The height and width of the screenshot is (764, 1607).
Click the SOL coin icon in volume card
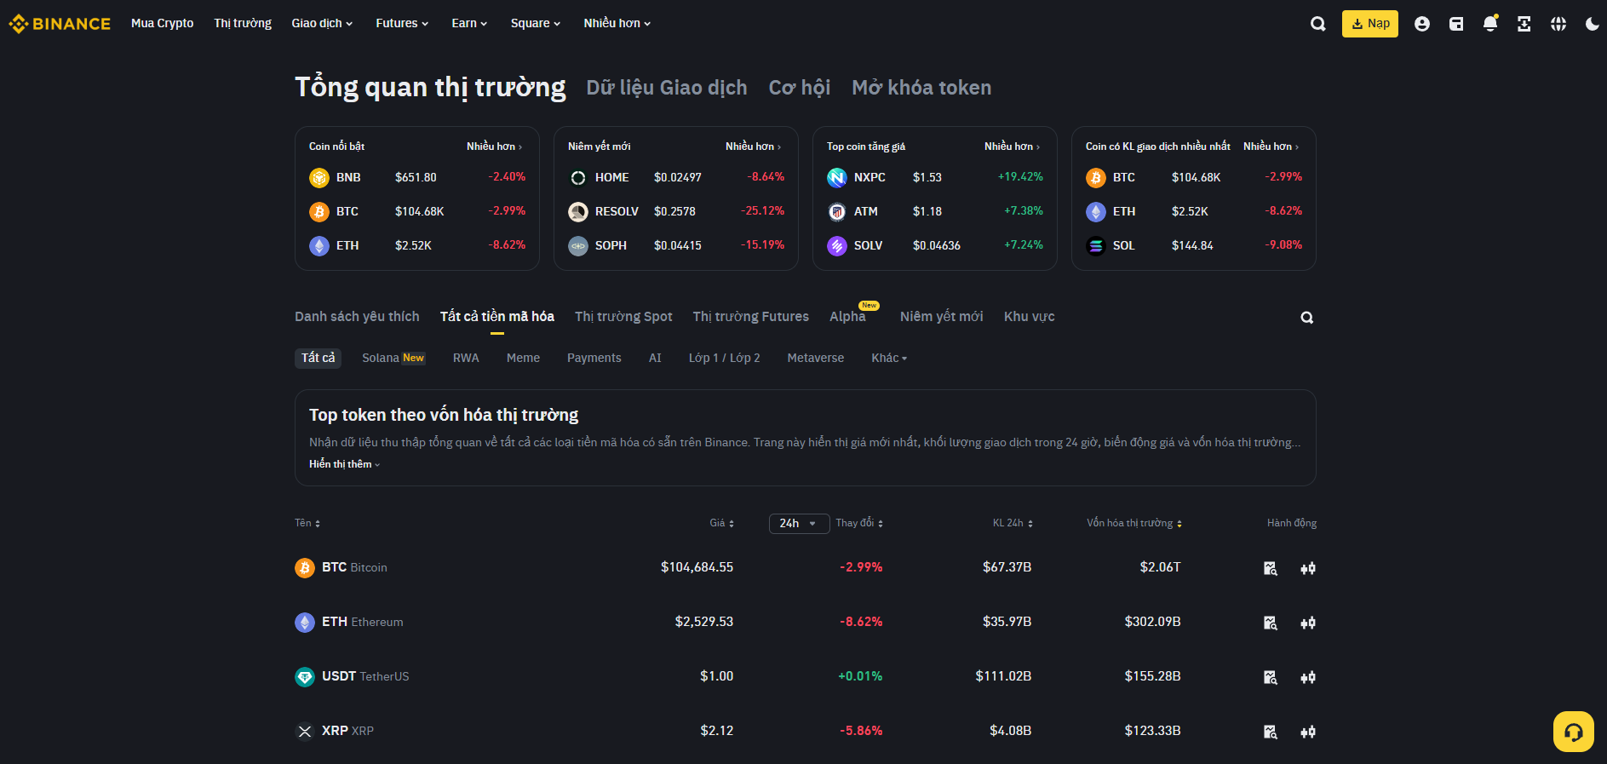pos(1096,246)
